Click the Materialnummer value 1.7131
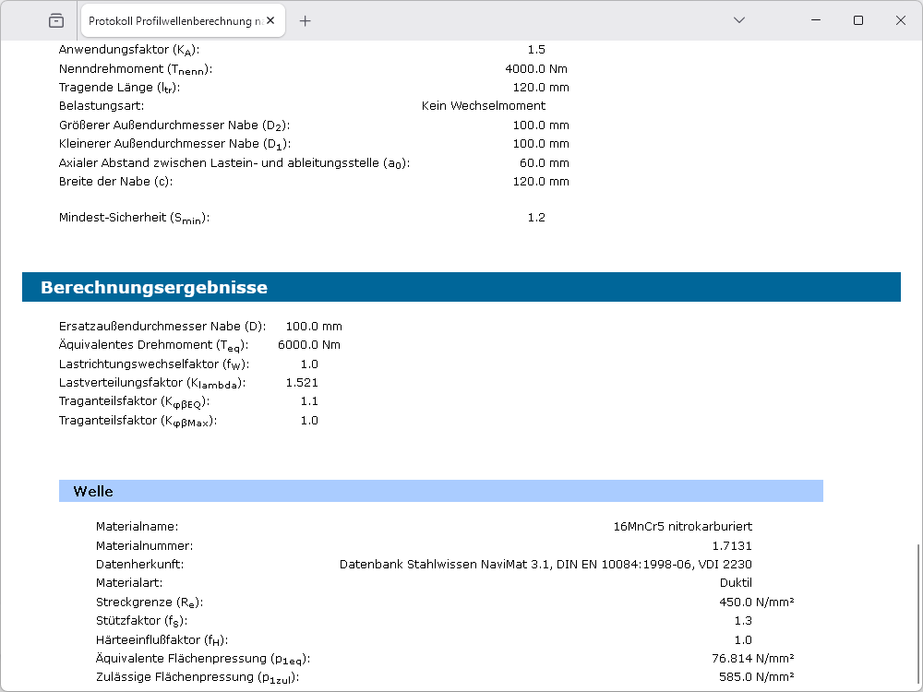923x692 pixels. tap(732, 545)
